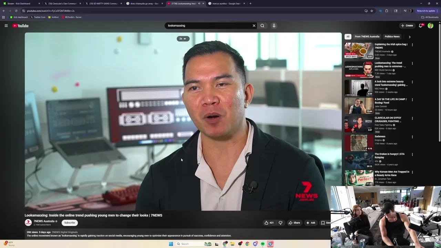Open options menu for NBC News video
Viewport: 441px width, 248px height.
[x=412, y=82]
